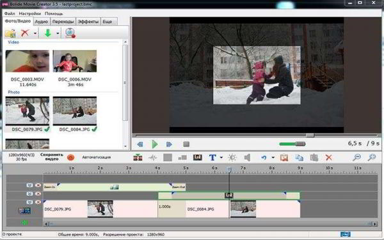Toggle collapse button on top overlay track
Image resolution: width=384 pixels, height=240 pixels.
point(29,186)
